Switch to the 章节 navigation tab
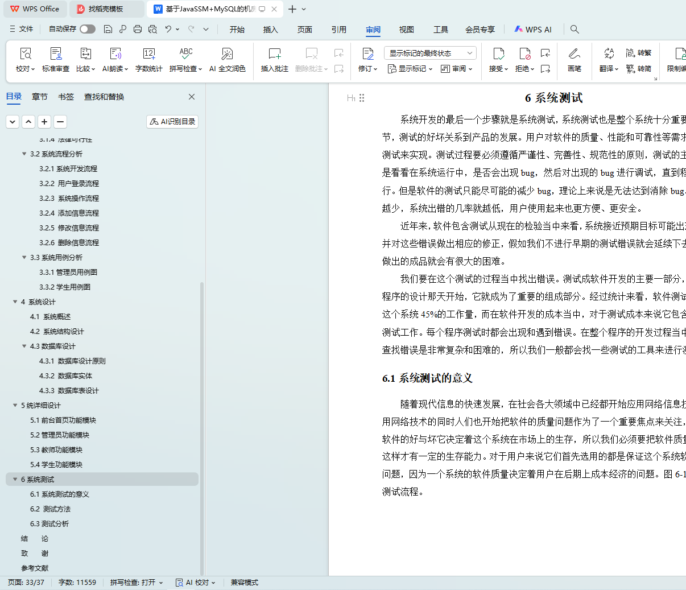Viewport: 686px width, 590px height. pos(40,97)
